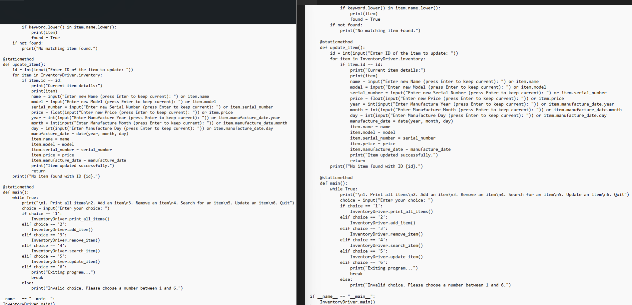The image size is (632, 305).
Task: Click the divider between the two code panes
Action: click(x=301, y=150)
